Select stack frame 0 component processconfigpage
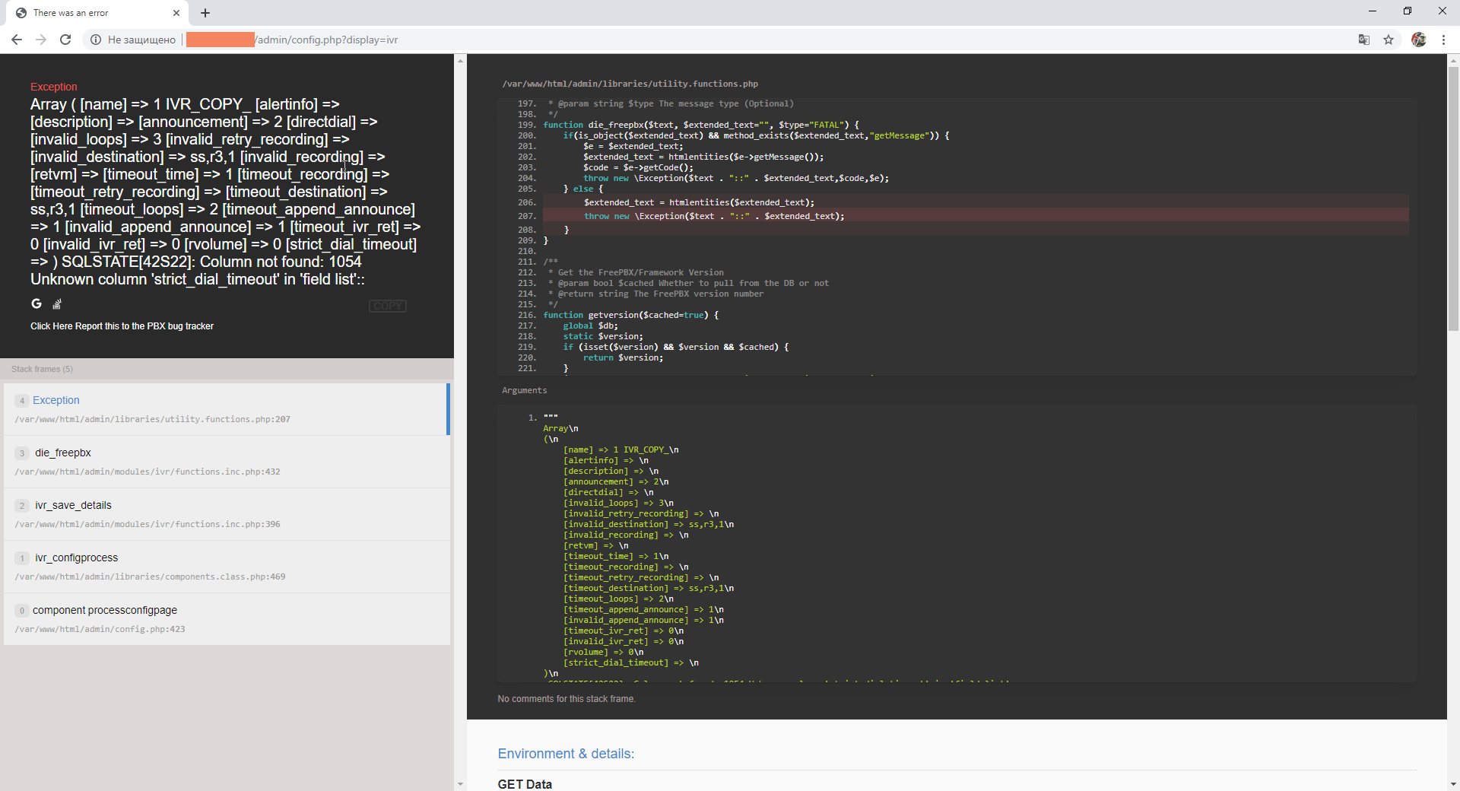1460x791 pixels. coord(227,619)
